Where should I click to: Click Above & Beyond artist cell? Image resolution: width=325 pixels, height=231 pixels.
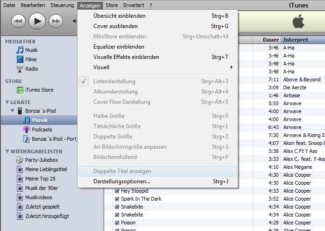tap(302, 79)
